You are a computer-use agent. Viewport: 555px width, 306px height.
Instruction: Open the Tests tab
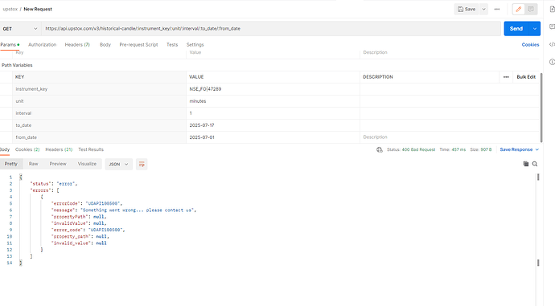(x=172, y=44)
